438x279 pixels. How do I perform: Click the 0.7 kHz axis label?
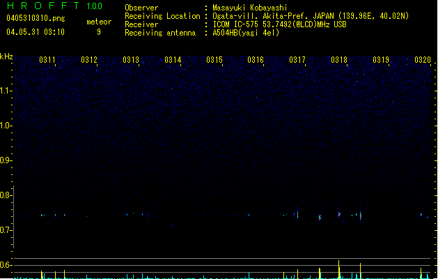(6, 230)
